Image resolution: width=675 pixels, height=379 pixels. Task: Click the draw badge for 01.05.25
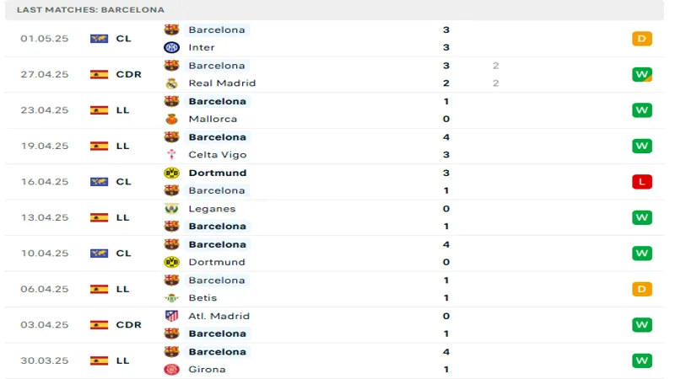[642, 39]
